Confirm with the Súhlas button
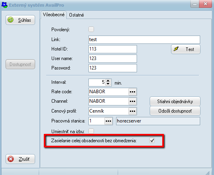Screen dimensions: 214x175 pyautogui.click(x=21, y=20)
